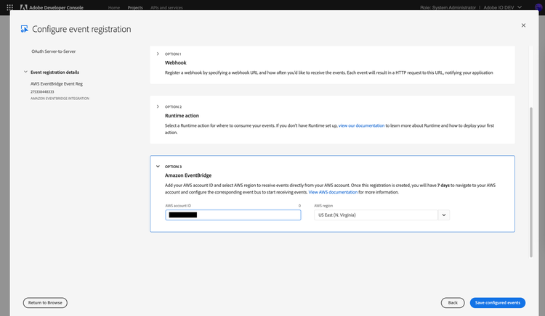Click the Role: System Administrator text
The width and height of the screenshot is (545, 316).
click(x=448, y=7)
